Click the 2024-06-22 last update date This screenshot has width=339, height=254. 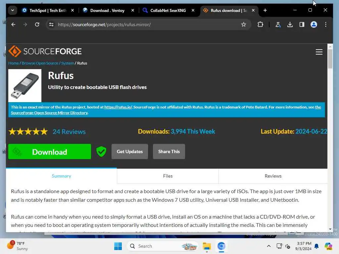[311, 132]
